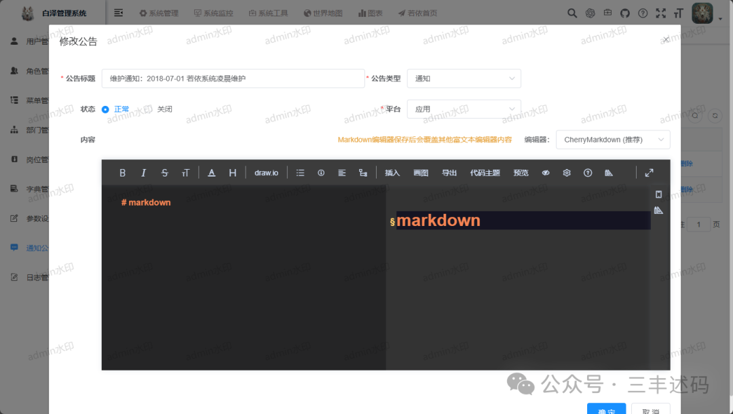Apply italic formatting in the markdown toolbar
Image resolution: width=733 pixels, height=414 pixels.
pyautogui.click(x=143, y=173)
